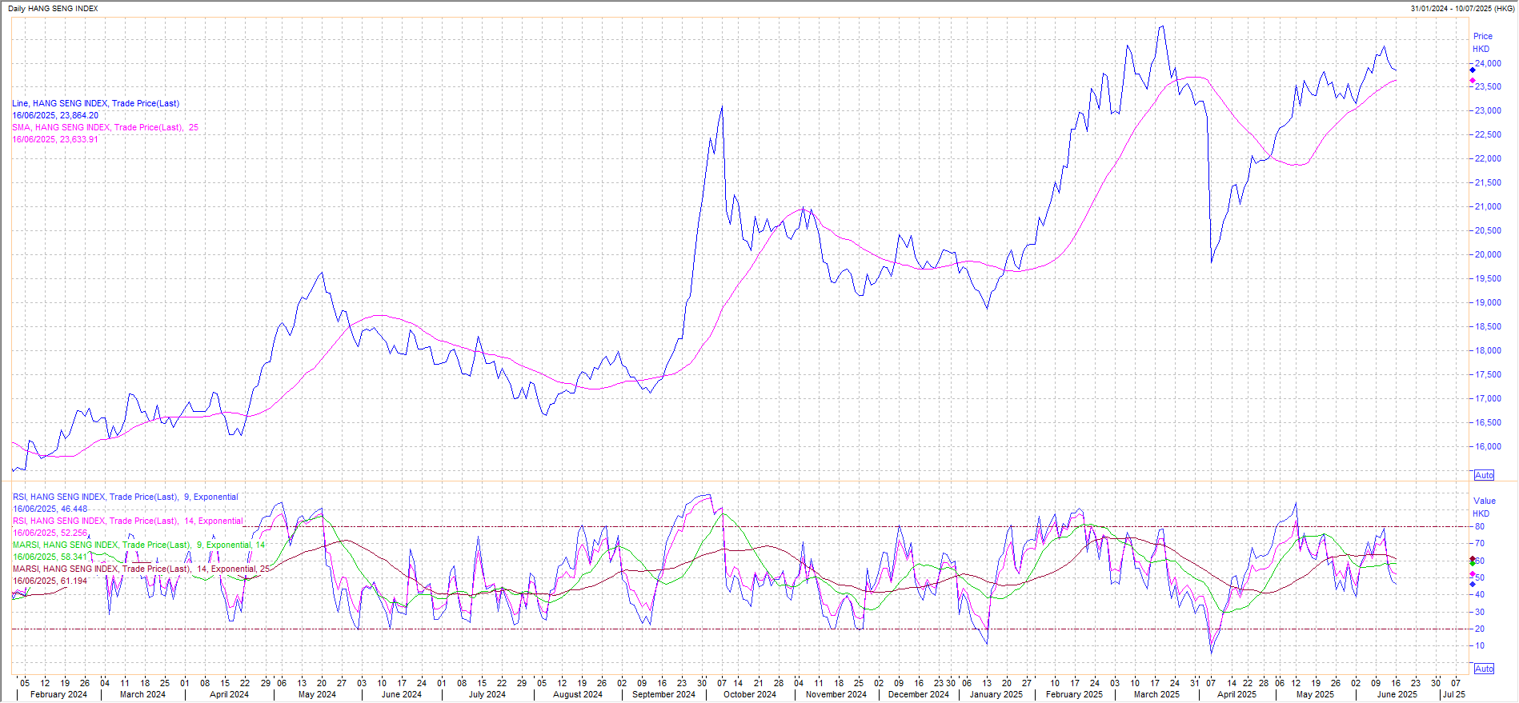This screenshot has width=1519, height=703.
Task: Click the January 2025 month label
Action: tap(996, 694)
